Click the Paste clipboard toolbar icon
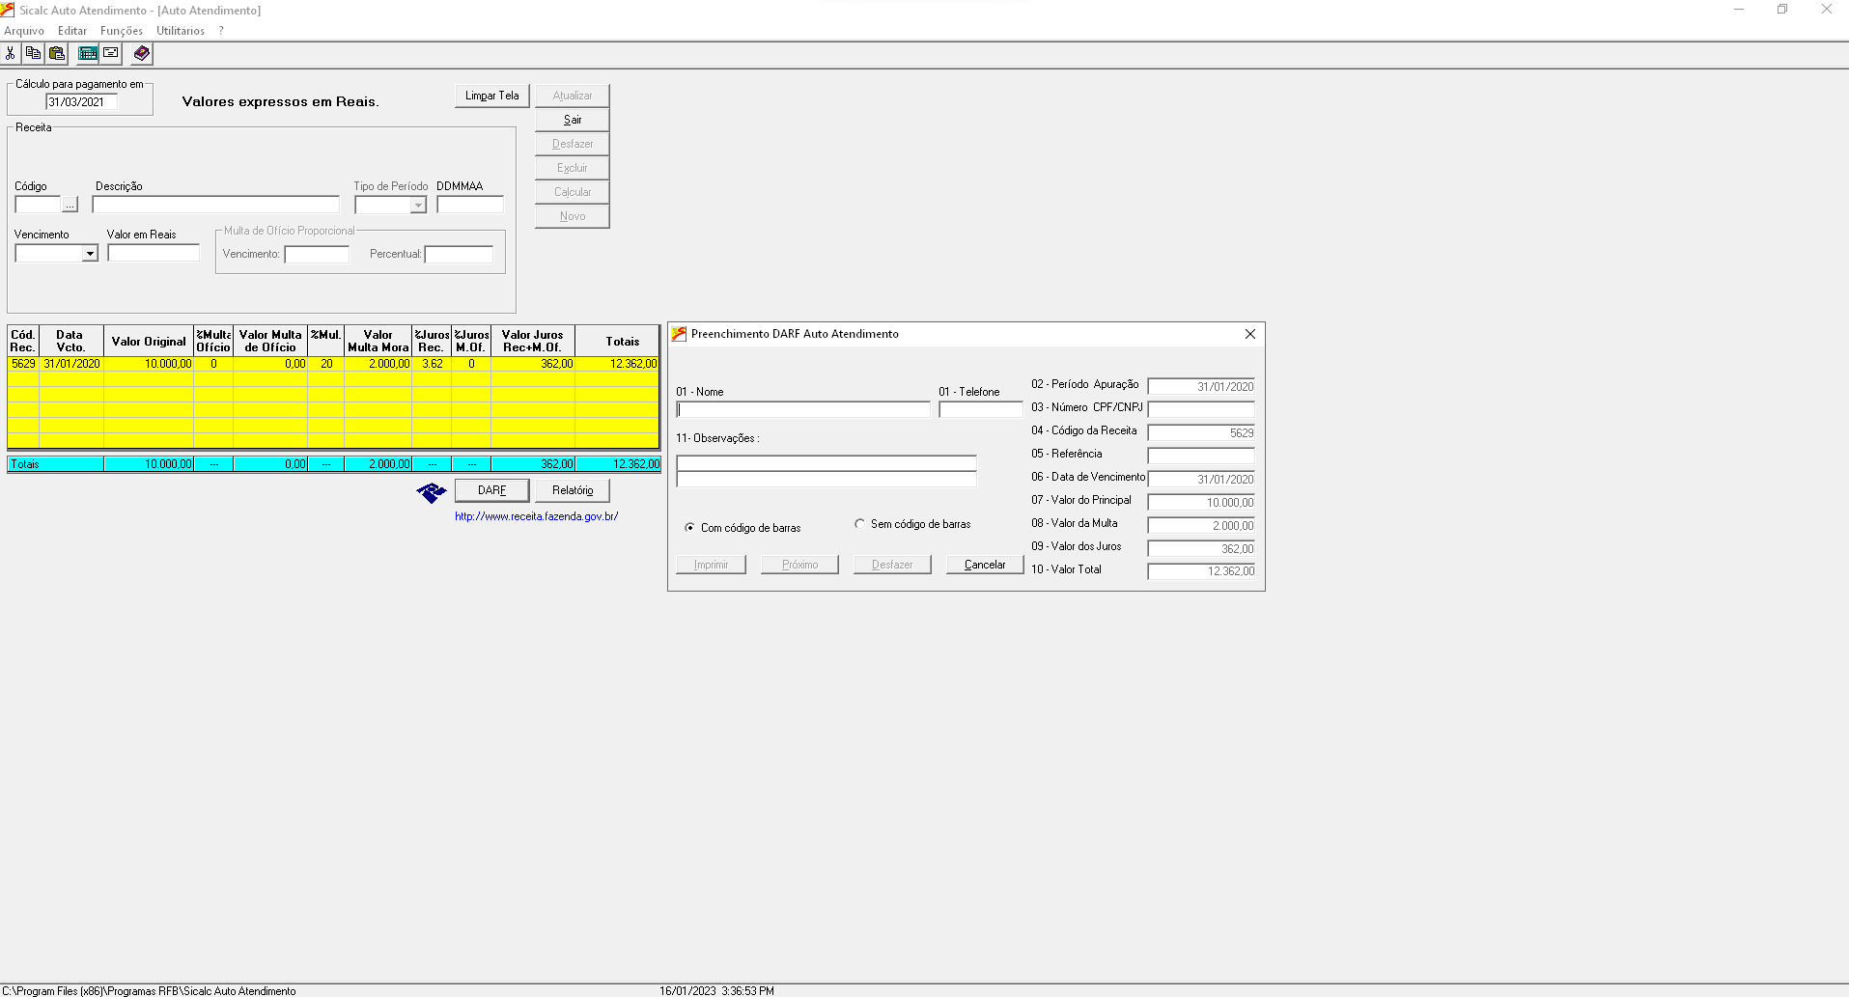The image size is (1849, 997). (57, 53)
